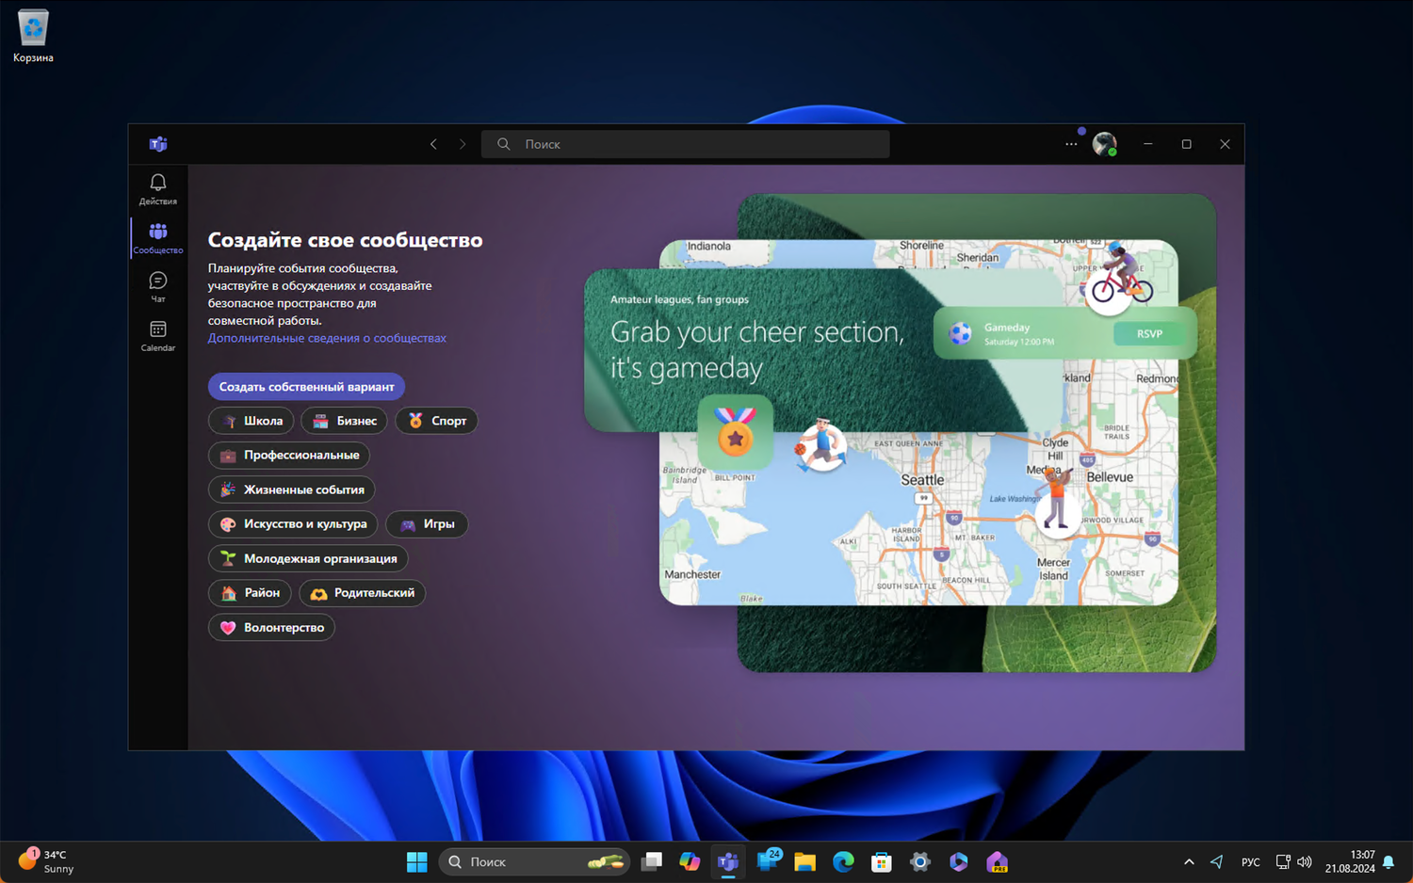
Task: Choose the Бизнес community template
Action: pyautogui.click(x=345, y=421)
